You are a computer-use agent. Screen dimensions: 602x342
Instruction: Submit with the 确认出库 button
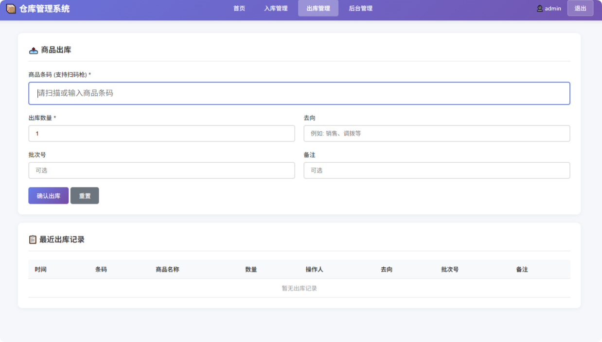click(x=49, y=196)
